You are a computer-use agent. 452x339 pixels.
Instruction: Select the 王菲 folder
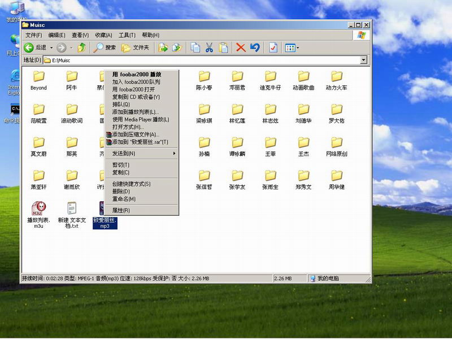[x=271, y=147]
